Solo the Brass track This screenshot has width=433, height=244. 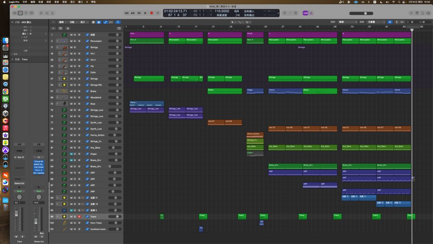click(x=75, y=91)
